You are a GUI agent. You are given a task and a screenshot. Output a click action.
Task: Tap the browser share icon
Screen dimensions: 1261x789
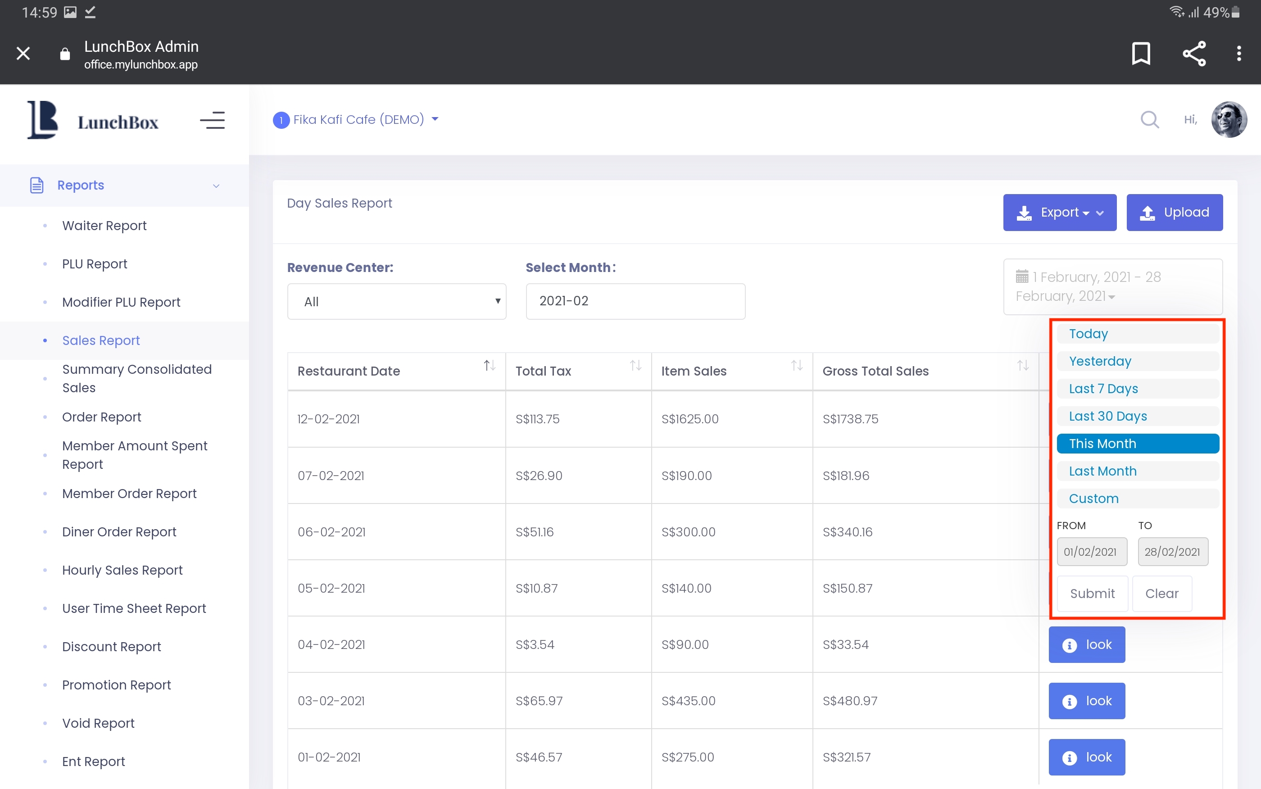click(x=1194, y=53)
